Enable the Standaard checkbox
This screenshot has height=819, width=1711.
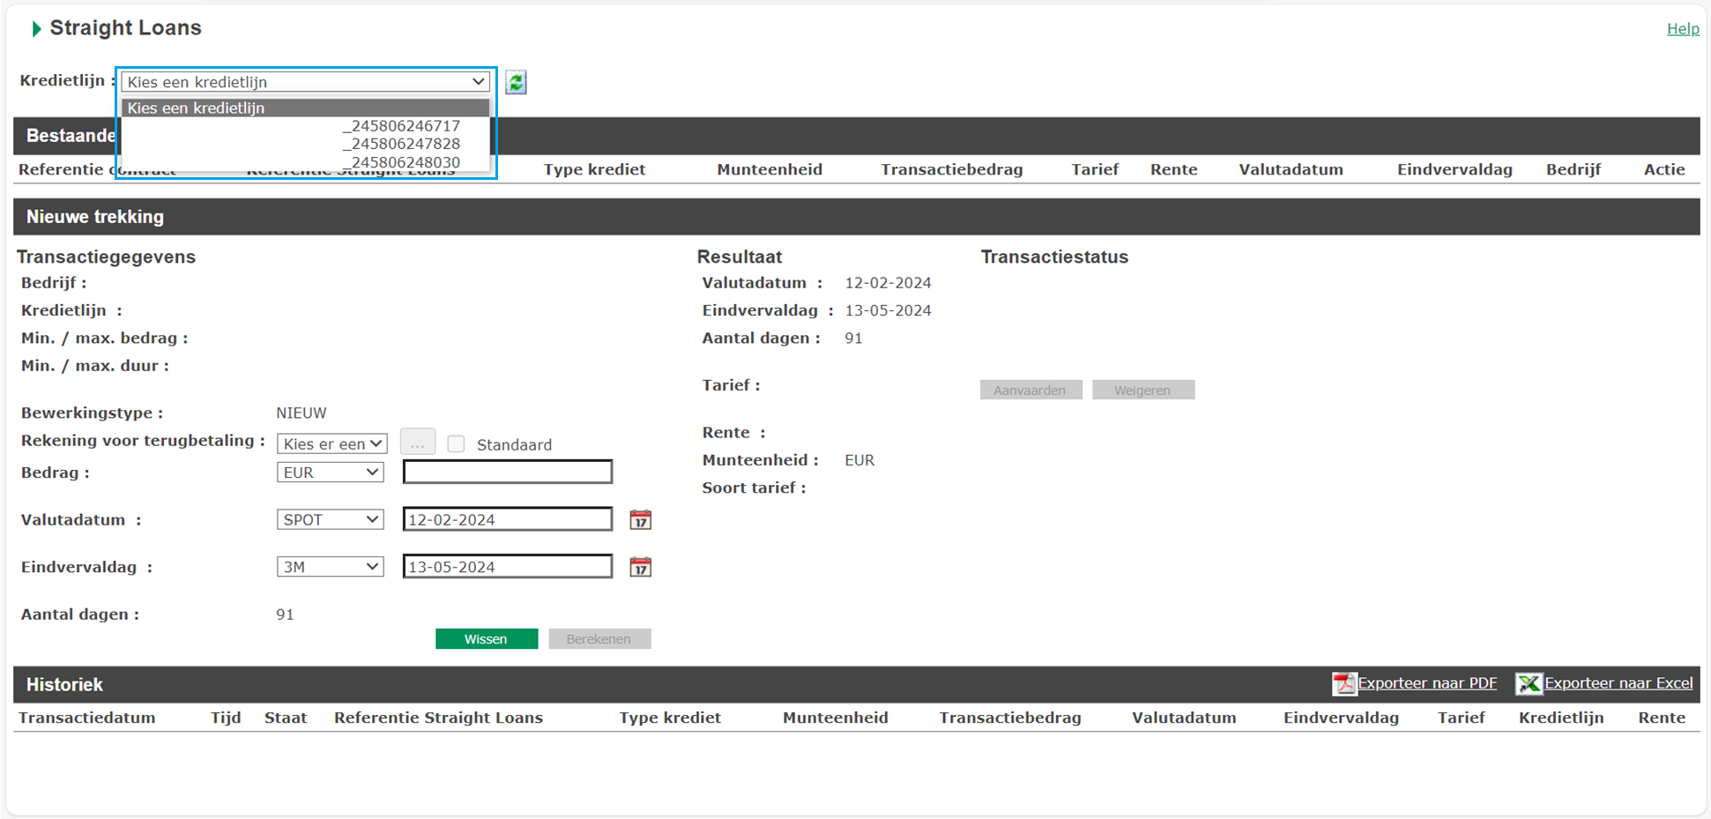coord(456,444)
